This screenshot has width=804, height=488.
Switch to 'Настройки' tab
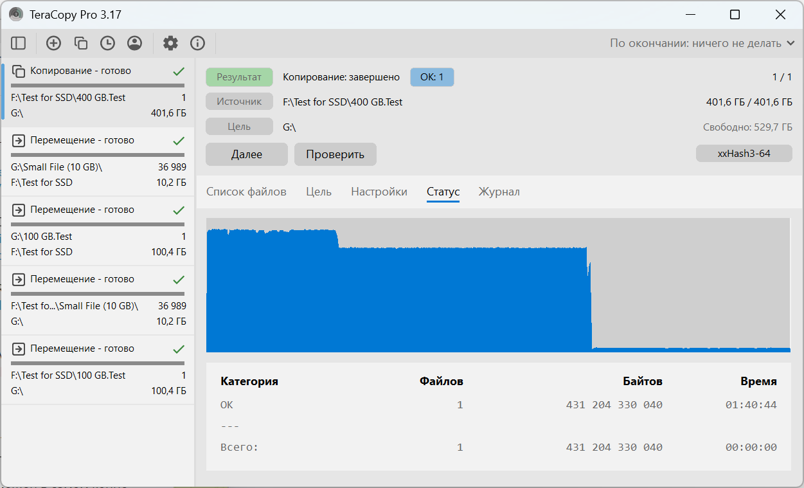pyautogui.click(x=379, y=192)
